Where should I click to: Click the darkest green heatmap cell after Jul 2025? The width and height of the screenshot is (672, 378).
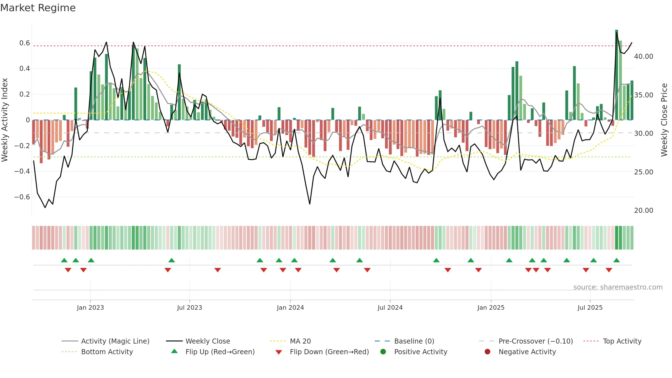point(617,238)
